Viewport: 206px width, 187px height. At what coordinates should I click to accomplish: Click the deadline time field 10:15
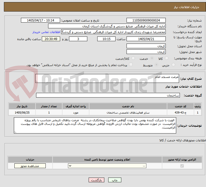point(106,39)
